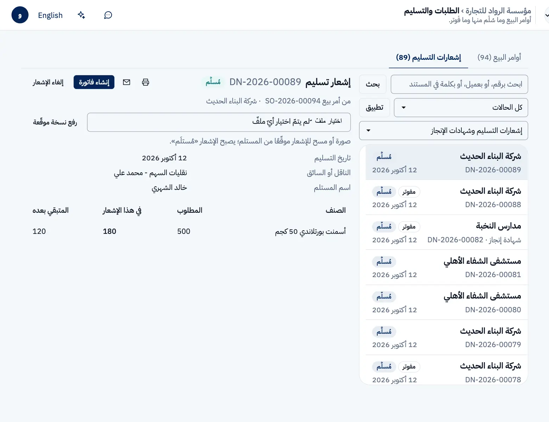The width and height of the screenshot is (549, 422).
Task: Click receiver name «خالد الشهري»
Action: pos(169,187)
